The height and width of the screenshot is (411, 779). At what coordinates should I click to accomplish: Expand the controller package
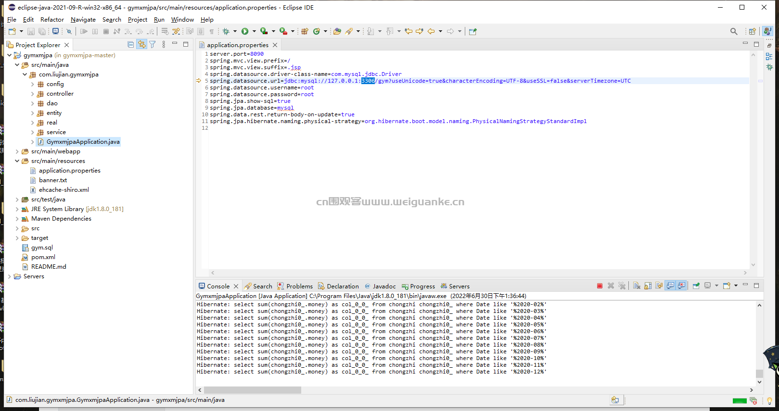[33, 94]
